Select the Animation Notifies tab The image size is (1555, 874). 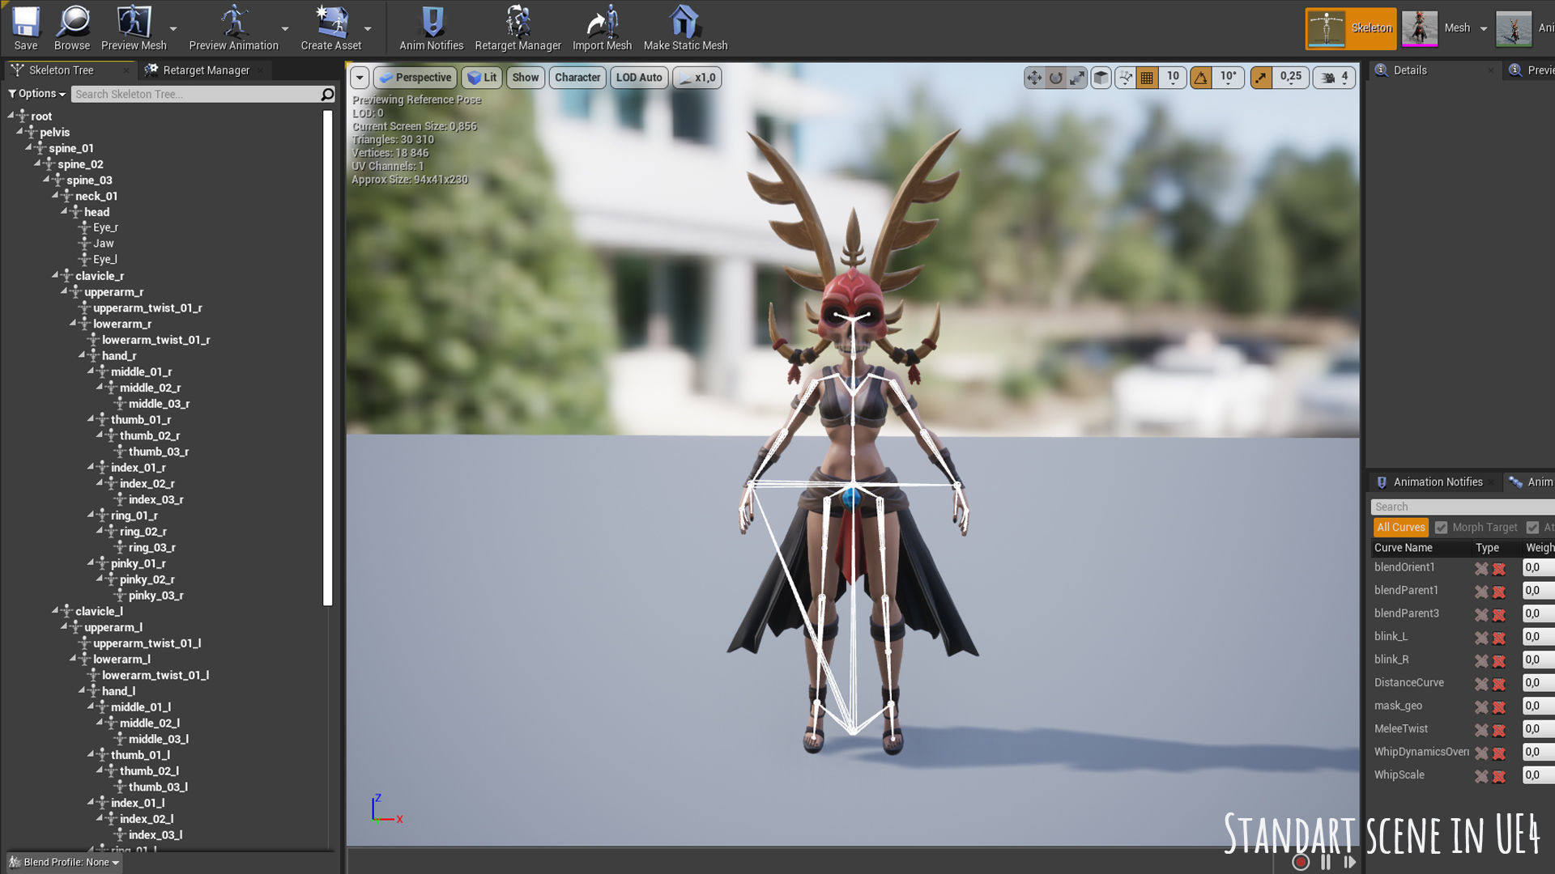point(1438,482)
